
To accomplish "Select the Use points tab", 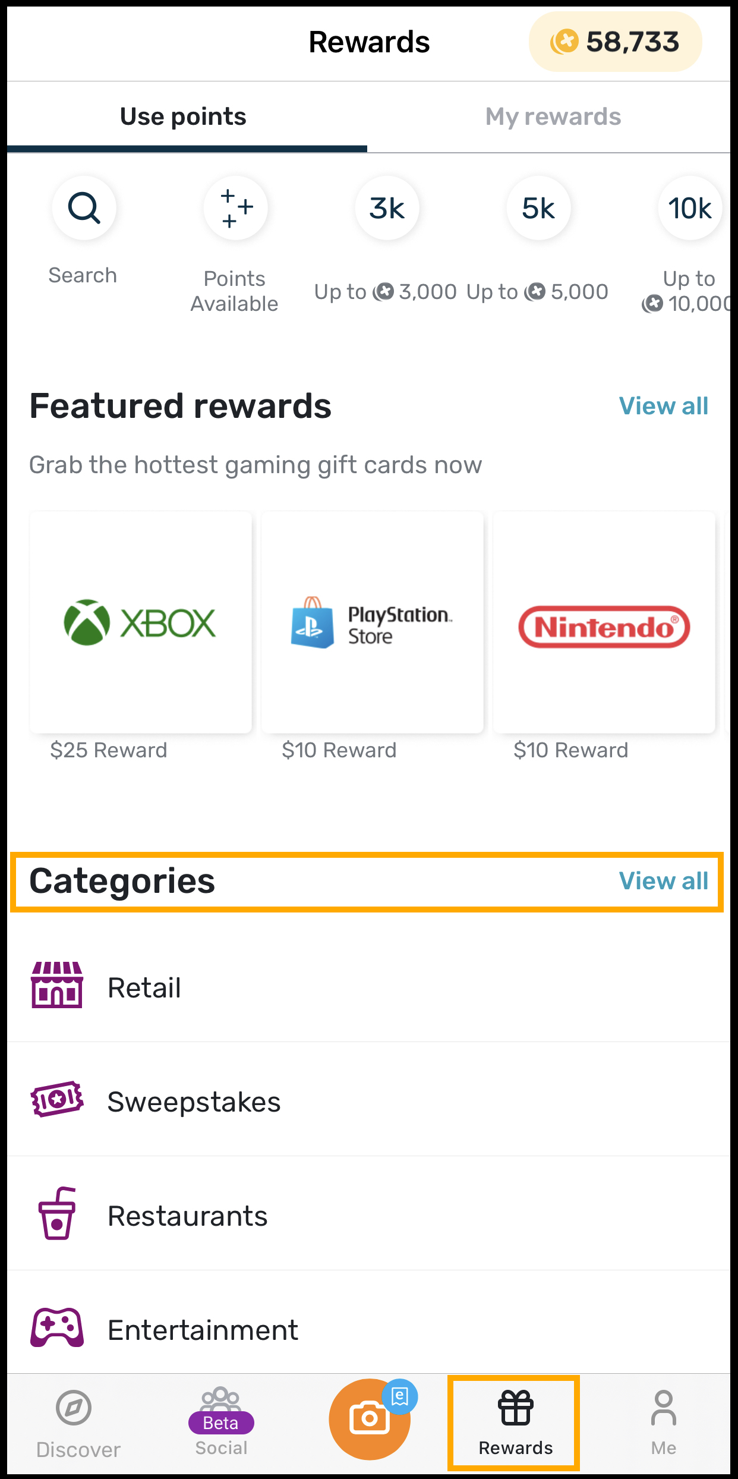I will (183, 117).
